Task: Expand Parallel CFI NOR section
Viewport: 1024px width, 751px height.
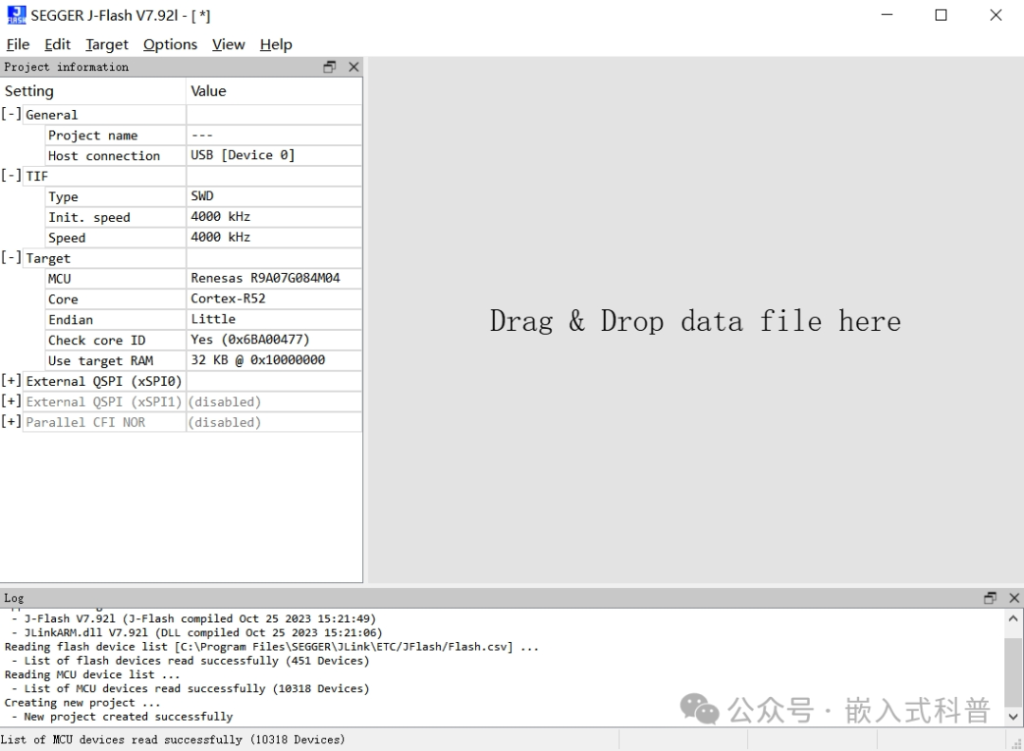Action: click(x=10, y=422)
